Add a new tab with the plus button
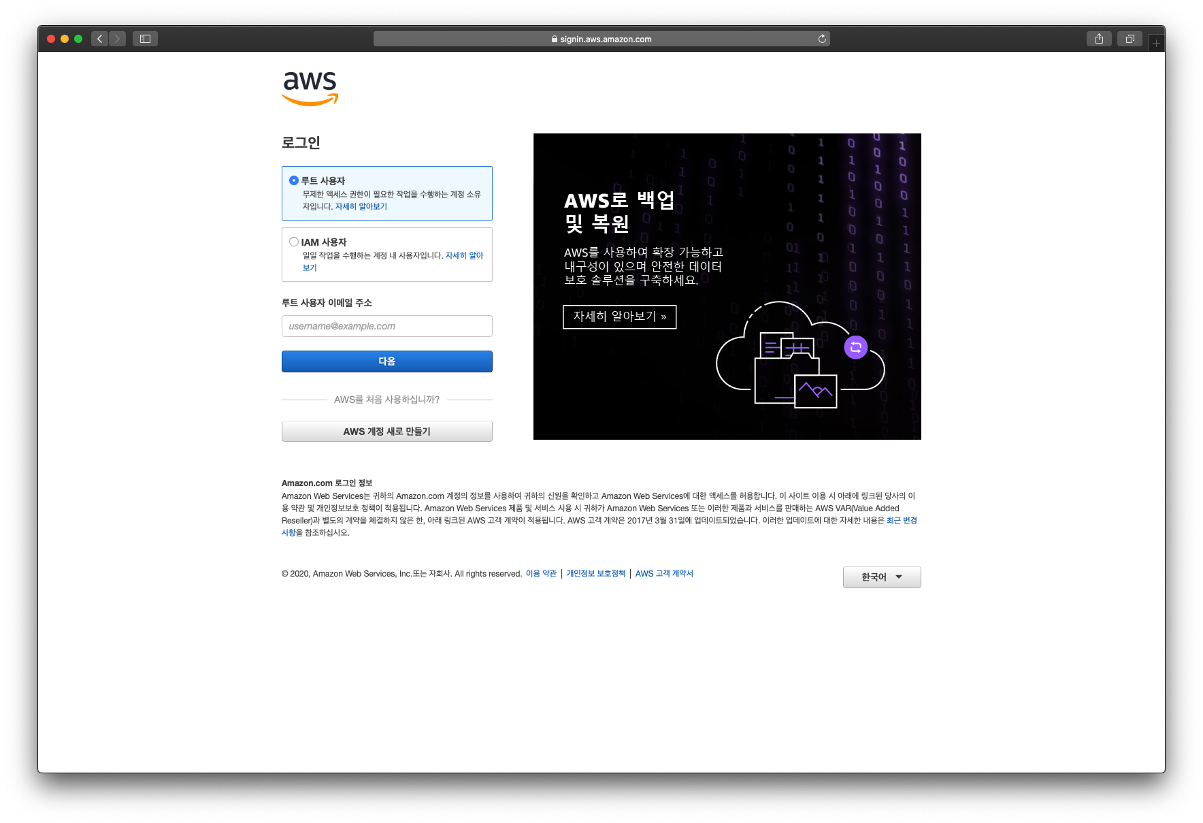 tap(1156, 44)
